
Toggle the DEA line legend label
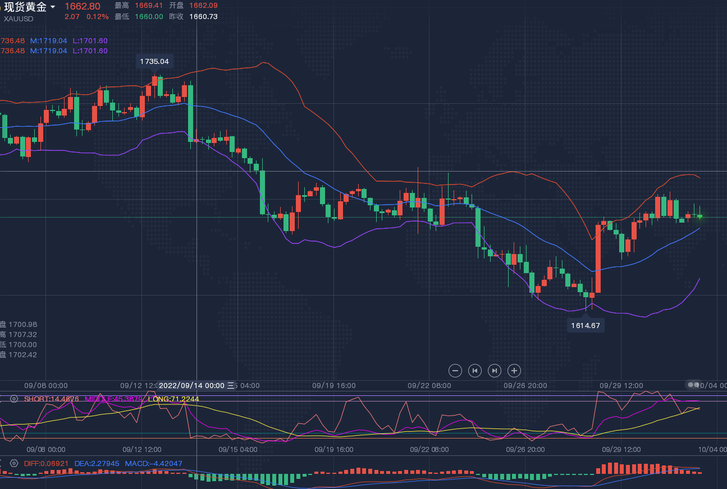(97, 464)
